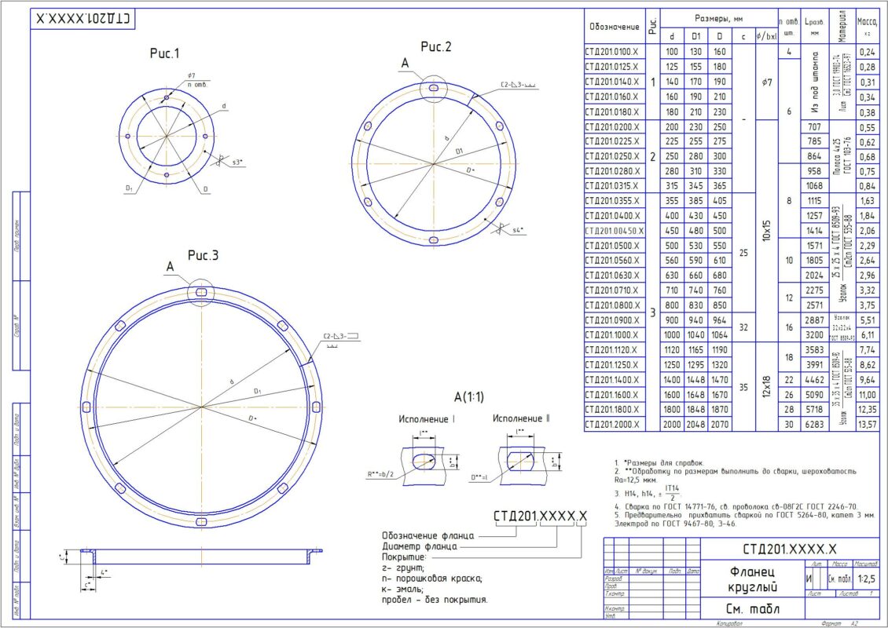Image resolution: width=888 pixels, height=628 pixels.
Task: Click the "Обозначение фланца" legend line
Action: (427, 536)
